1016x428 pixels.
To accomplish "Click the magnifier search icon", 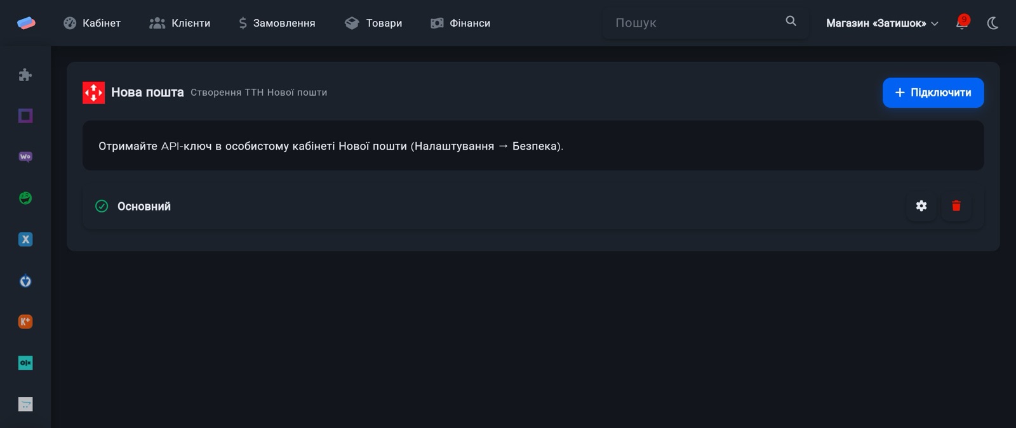I will coord(791,21).
